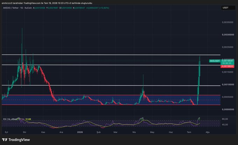Open the USDT currency selector
The height and width of the screenshot is (145, 238).
(x=228, y=8)
